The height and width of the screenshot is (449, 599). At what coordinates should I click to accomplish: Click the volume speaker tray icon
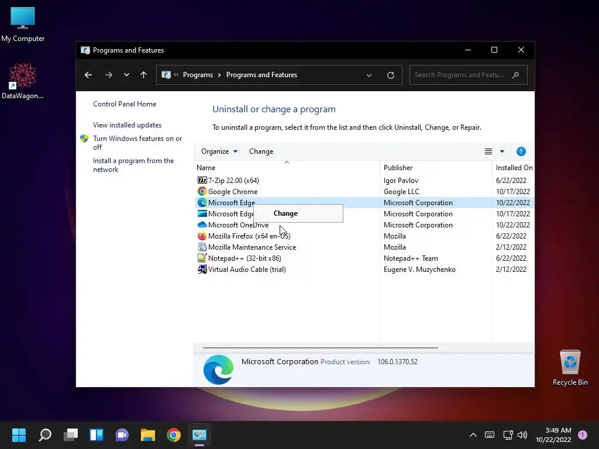tap(522, 435)
